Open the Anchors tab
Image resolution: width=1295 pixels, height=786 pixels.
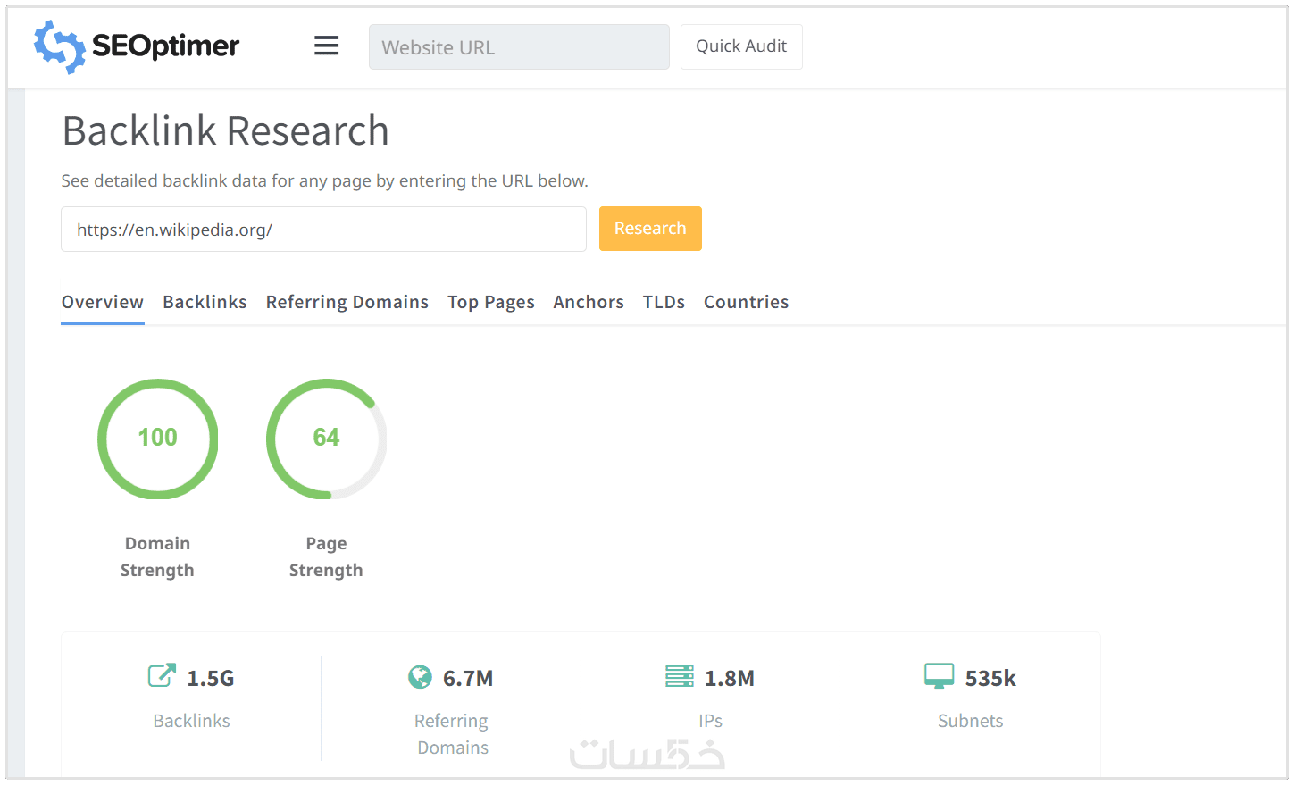coord(589,302)
